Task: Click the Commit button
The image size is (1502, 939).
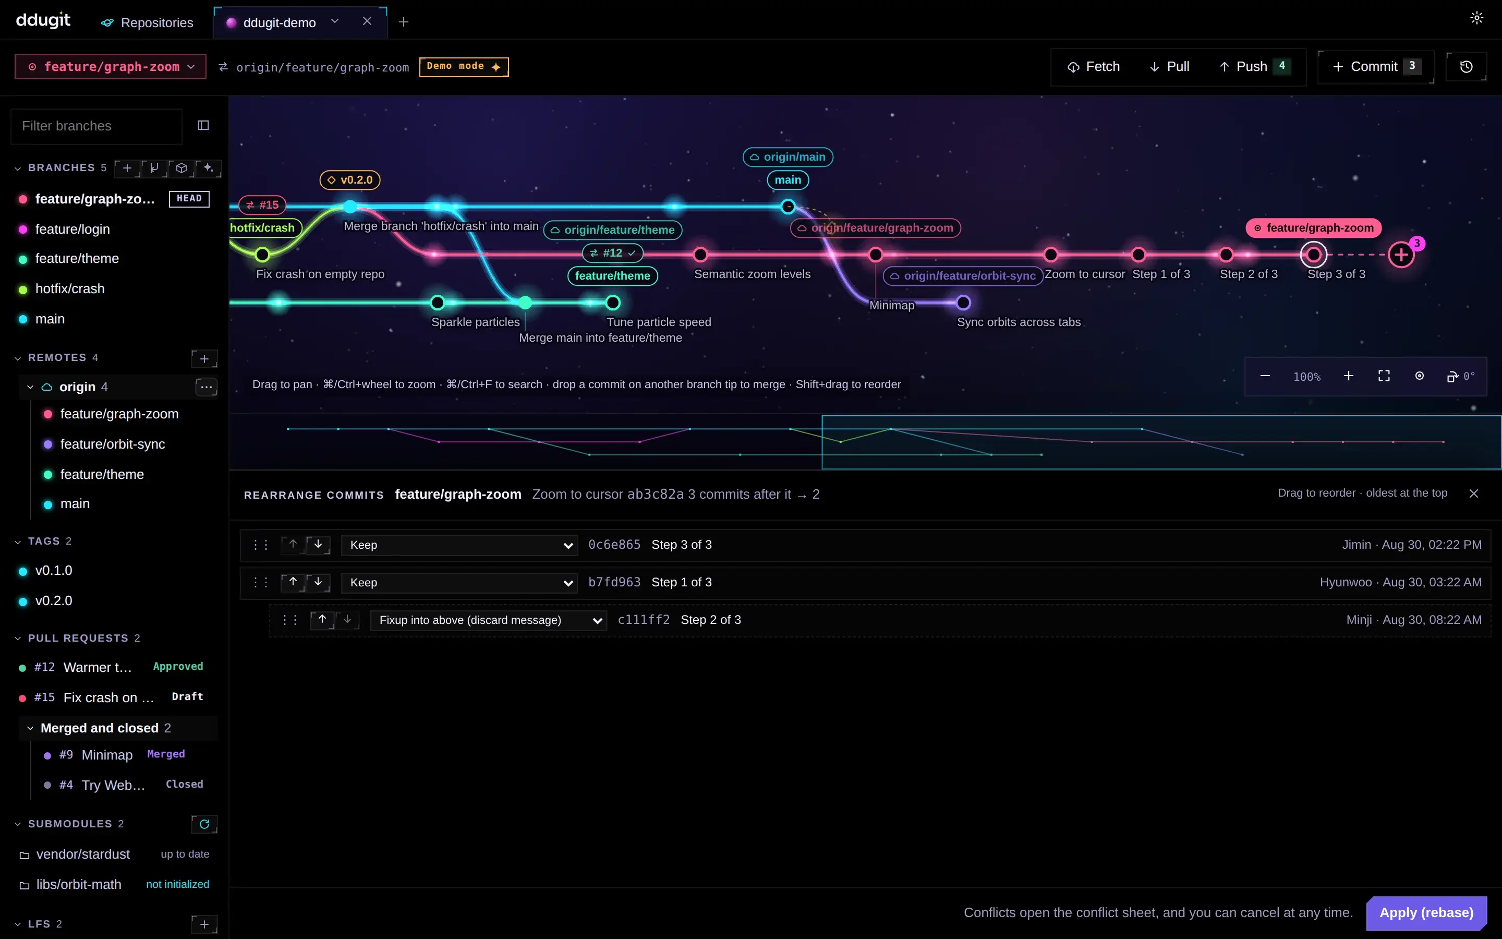Action: (1375, 66)
